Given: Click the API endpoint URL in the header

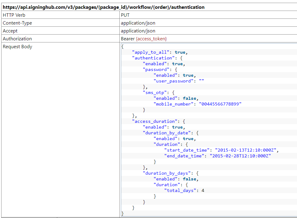Looking at the screenshot, I should [104, 7].
